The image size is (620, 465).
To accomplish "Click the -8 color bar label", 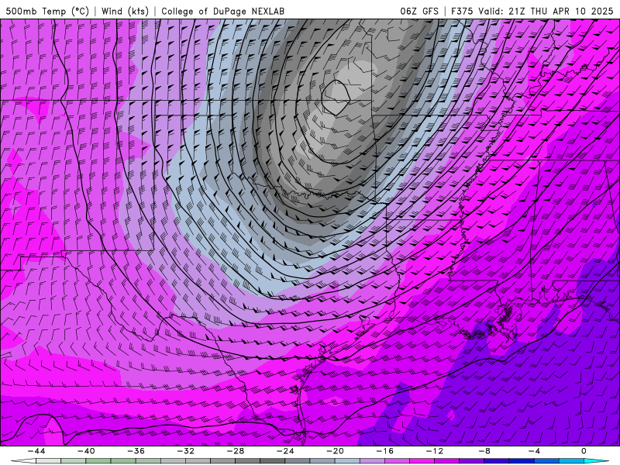I will pos(484,451).
